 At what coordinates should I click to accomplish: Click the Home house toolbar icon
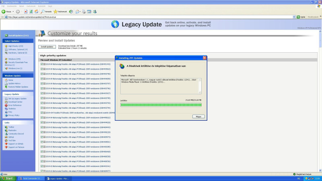37,12
